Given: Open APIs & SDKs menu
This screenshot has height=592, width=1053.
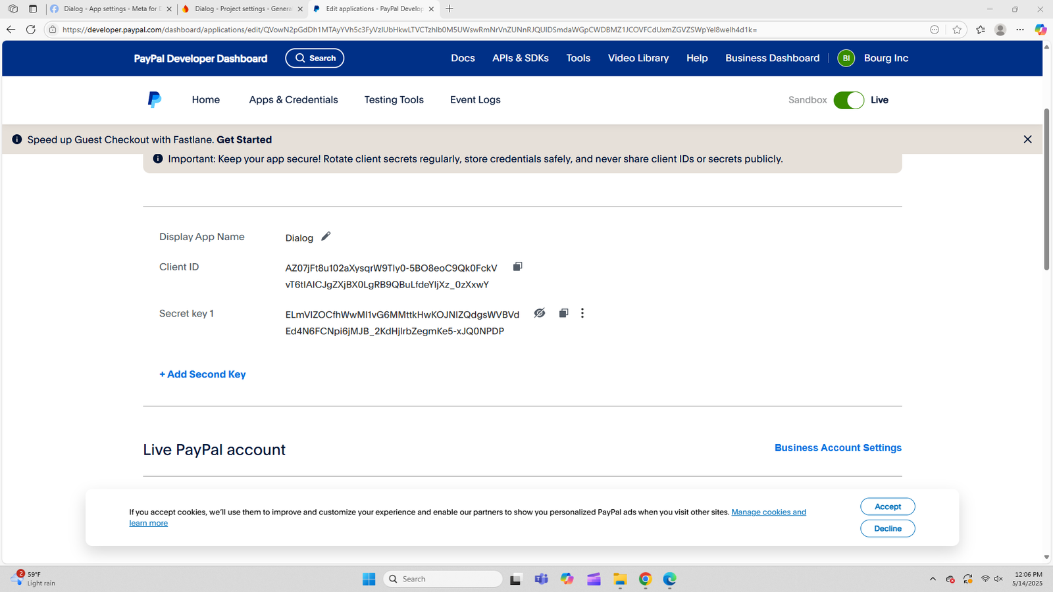Looking at the screenshot, I should (x=521, y=58).
